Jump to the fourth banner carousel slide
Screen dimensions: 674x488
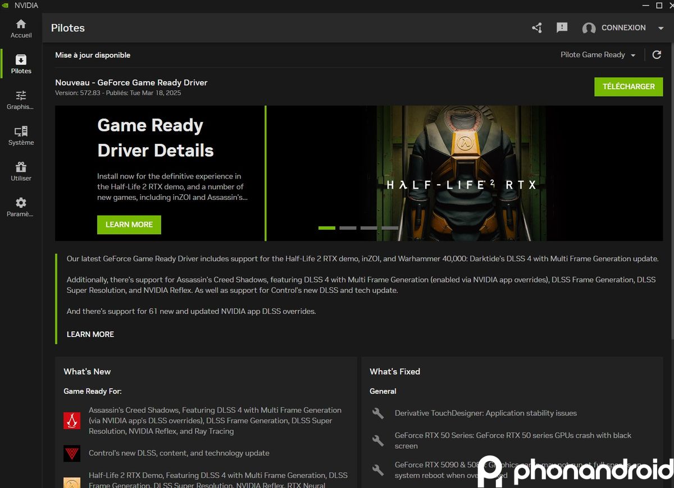point(390,228)
